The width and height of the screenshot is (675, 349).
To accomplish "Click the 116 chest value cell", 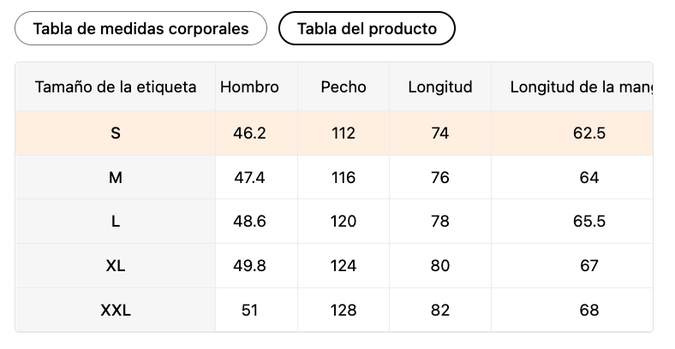I will tap(343, 178).
